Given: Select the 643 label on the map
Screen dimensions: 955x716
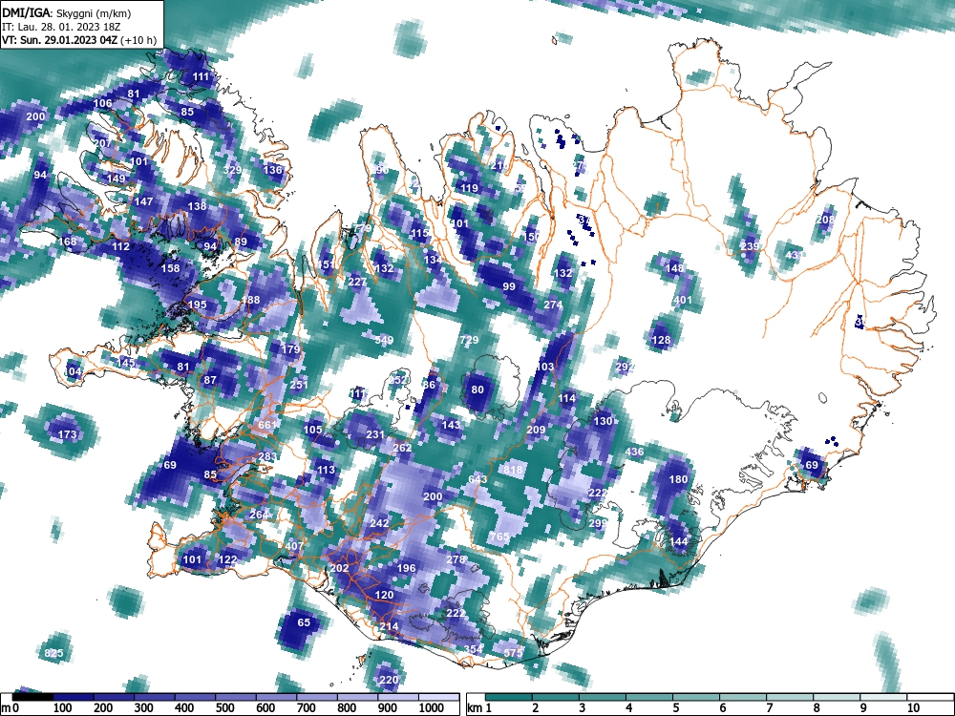Looking at the screenshot, I should coord(477,479).
